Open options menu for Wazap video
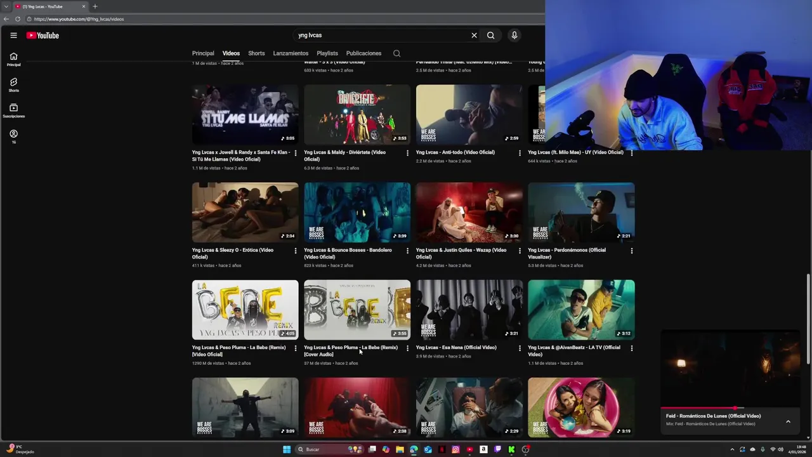The height and width of the screenshot is (457, 812). click(x=520, y=251)
